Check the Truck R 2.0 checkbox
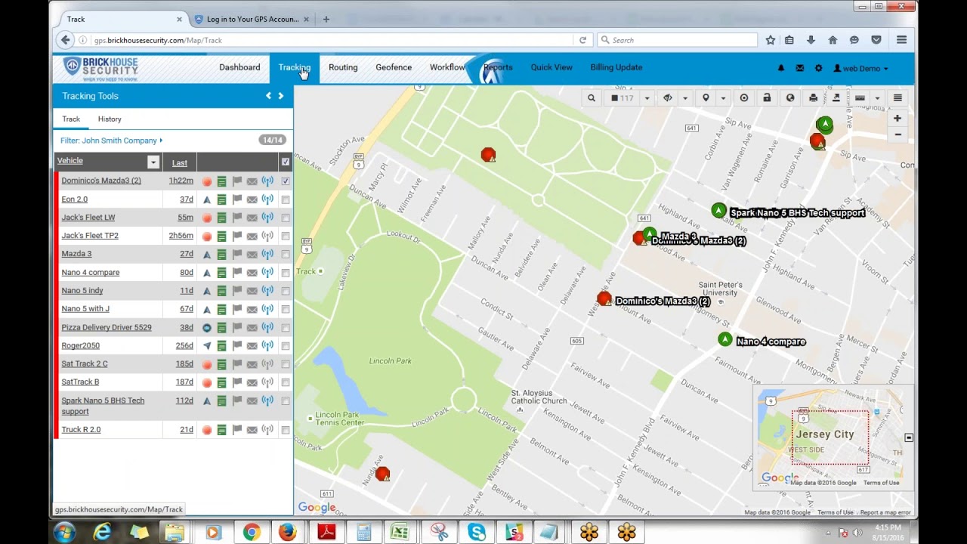 click(285, 430)
